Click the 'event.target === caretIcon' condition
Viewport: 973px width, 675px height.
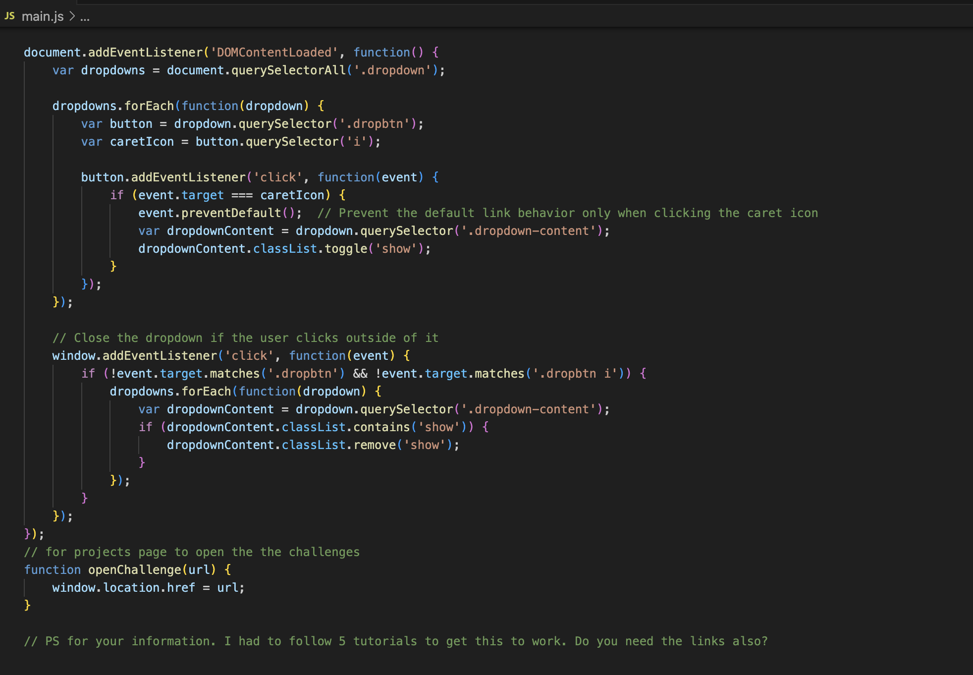[x=231, y=195]
